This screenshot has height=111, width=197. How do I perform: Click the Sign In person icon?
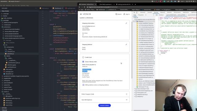[x=124, y=14]
